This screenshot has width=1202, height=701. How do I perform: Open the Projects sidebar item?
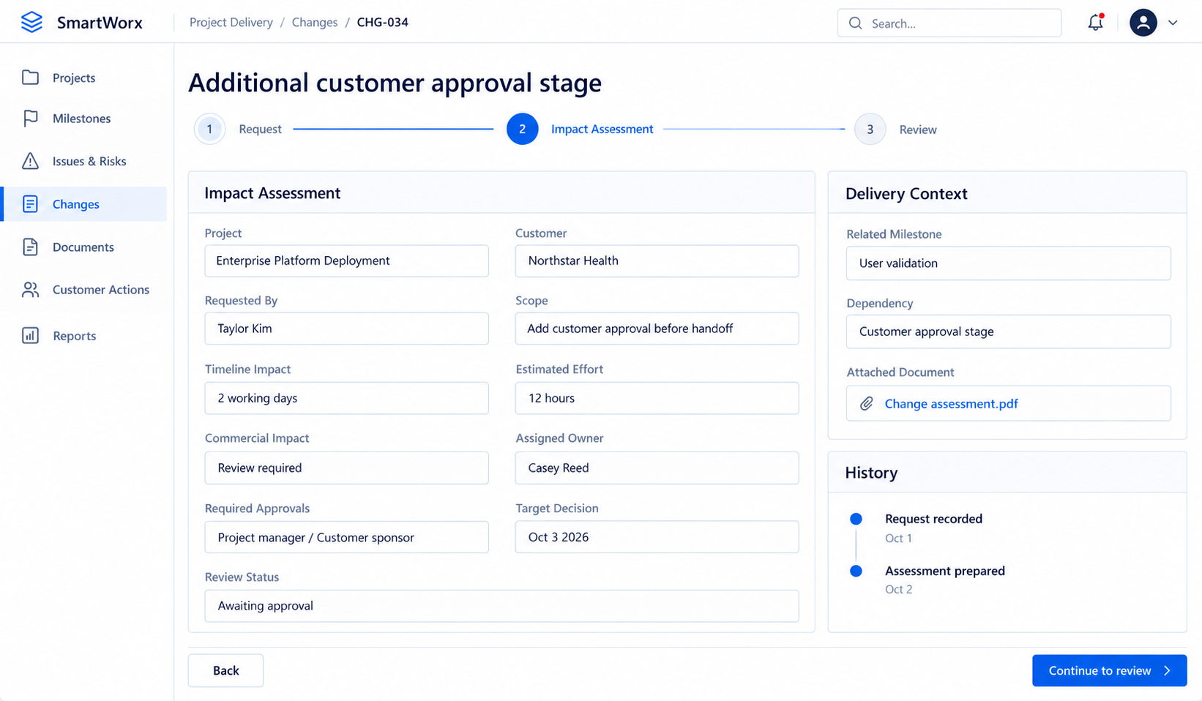pyautogui.click(x=85, y=78)
